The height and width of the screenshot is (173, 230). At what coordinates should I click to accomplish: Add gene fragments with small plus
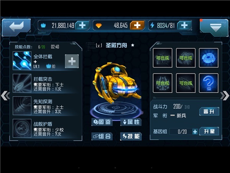195,131
